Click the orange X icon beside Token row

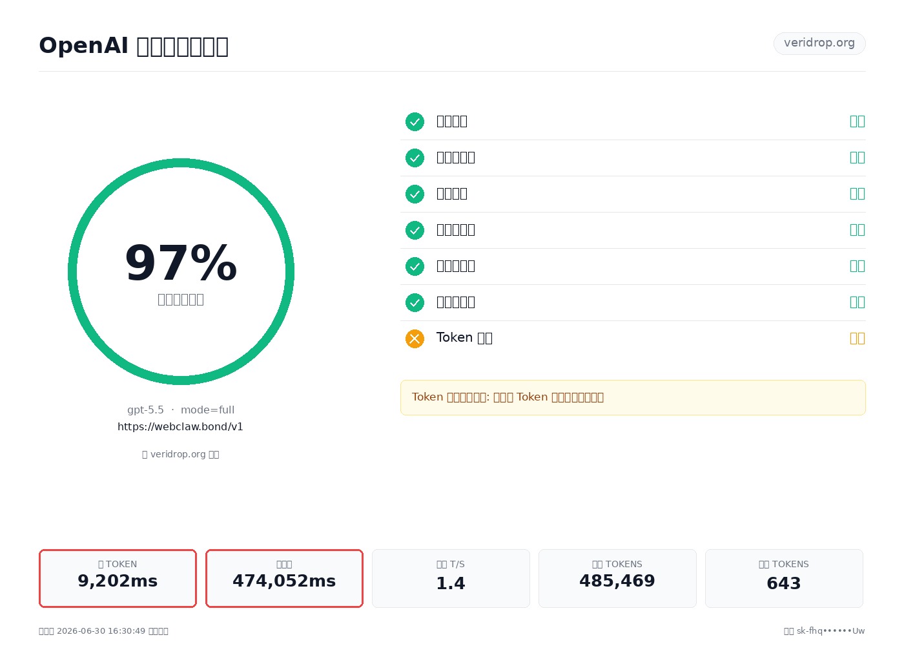click(415, 339)
